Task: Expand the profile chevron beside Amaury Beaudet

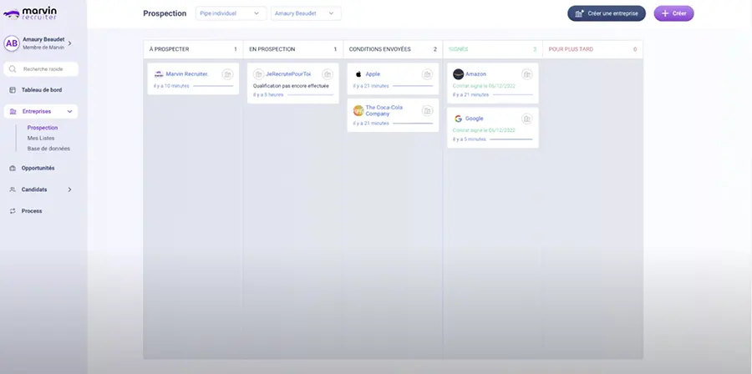Action: pos(69,43)
